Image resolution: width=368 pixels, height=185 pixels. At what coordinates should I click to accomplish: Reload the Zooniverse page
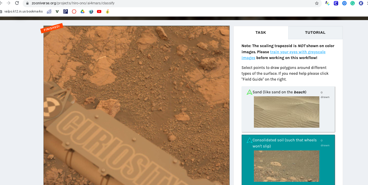pos(17,3)
